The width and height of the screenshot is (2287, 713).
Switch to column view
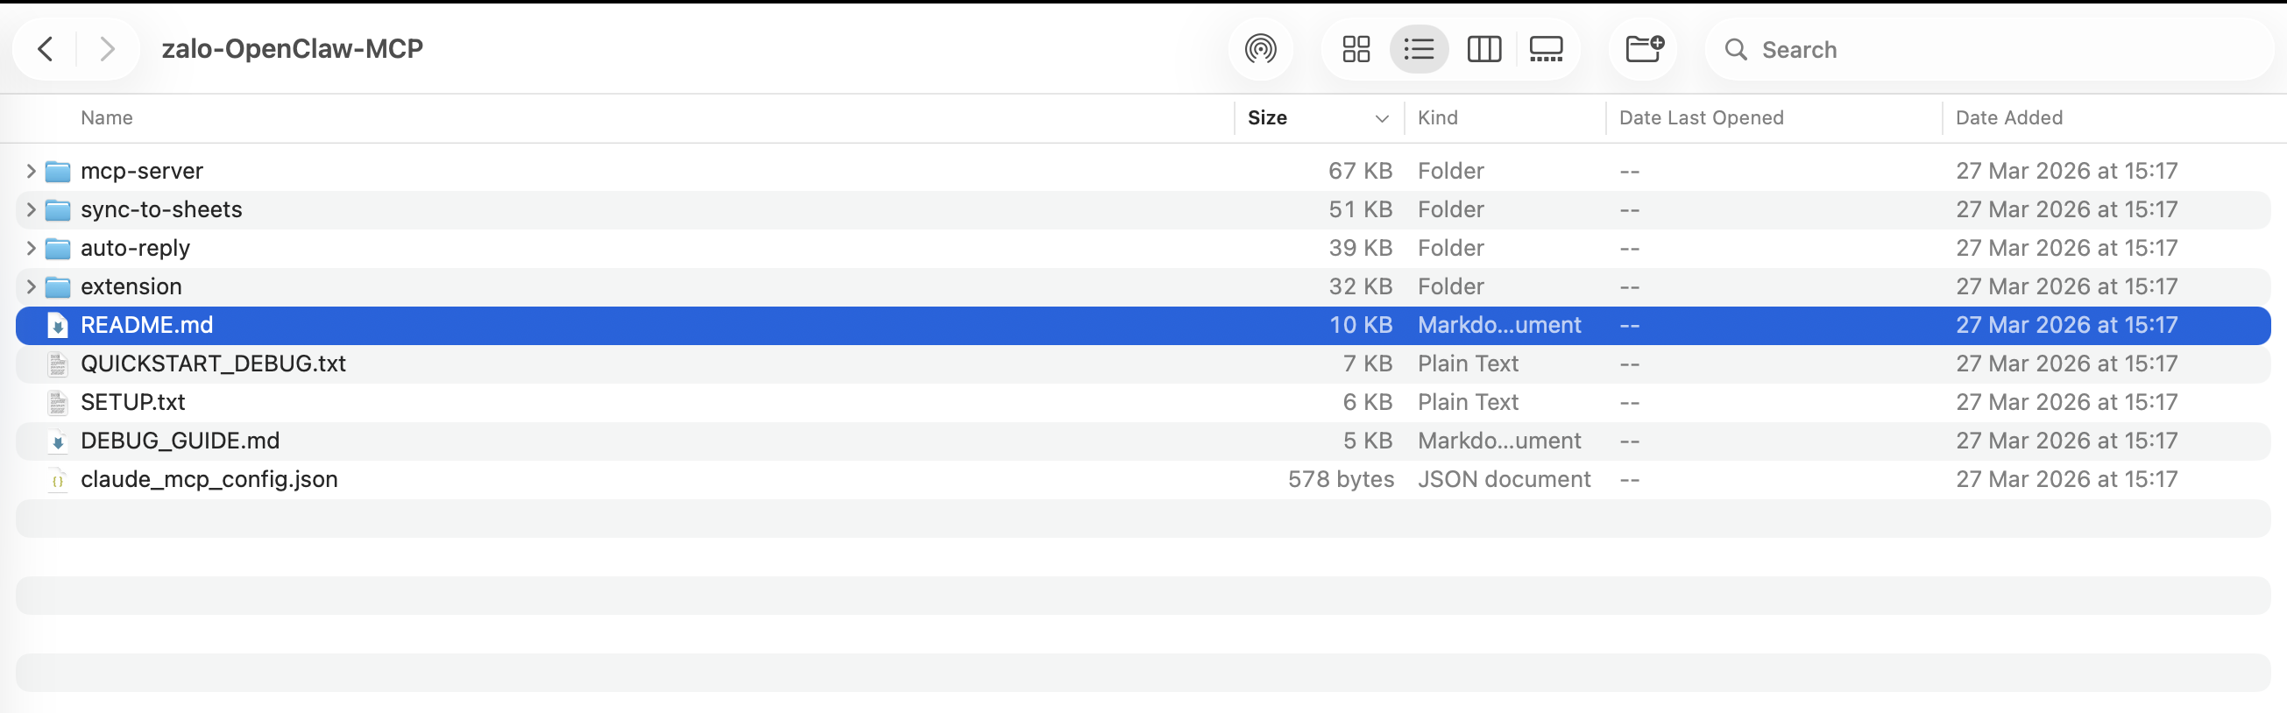click(1483, 49)
